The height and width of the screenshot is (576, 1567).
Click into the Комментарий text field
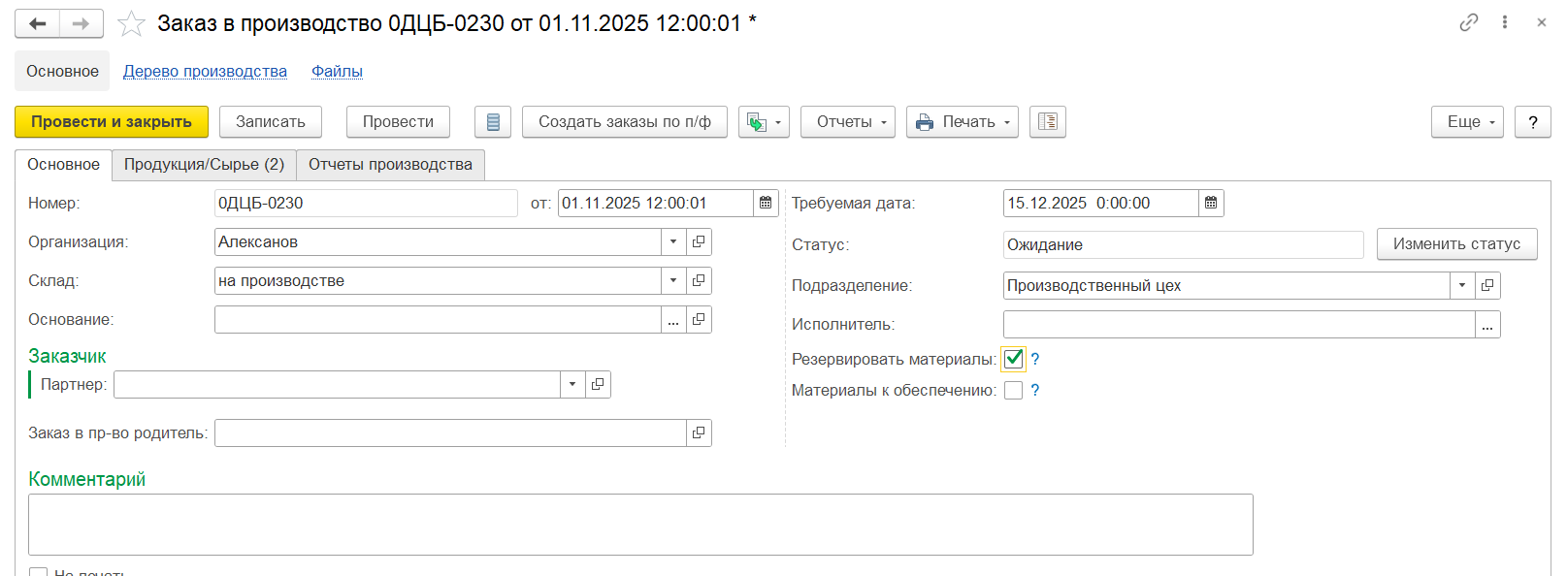coord(640,524)
